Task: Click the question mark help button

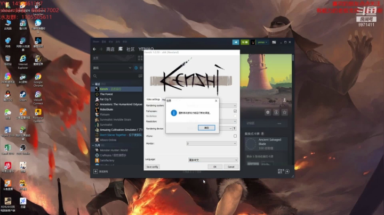Action: 234,128
